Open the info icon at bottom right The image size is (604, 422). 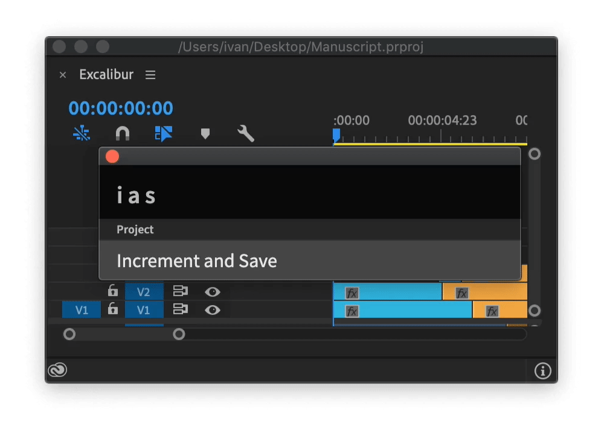(543, 371)
